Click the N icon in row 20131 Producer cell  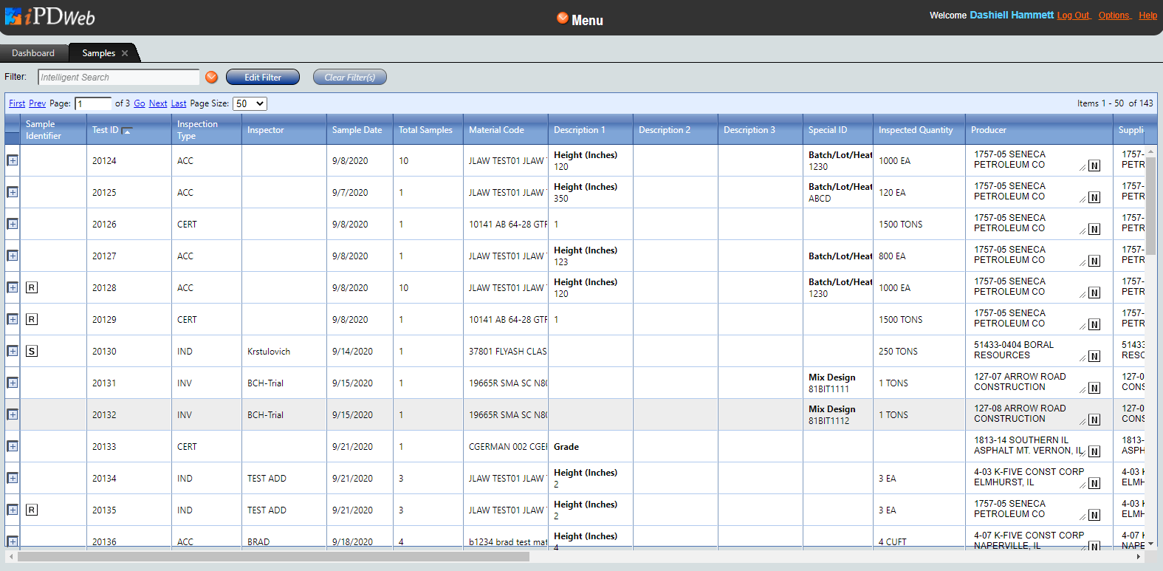[1094, 389]
